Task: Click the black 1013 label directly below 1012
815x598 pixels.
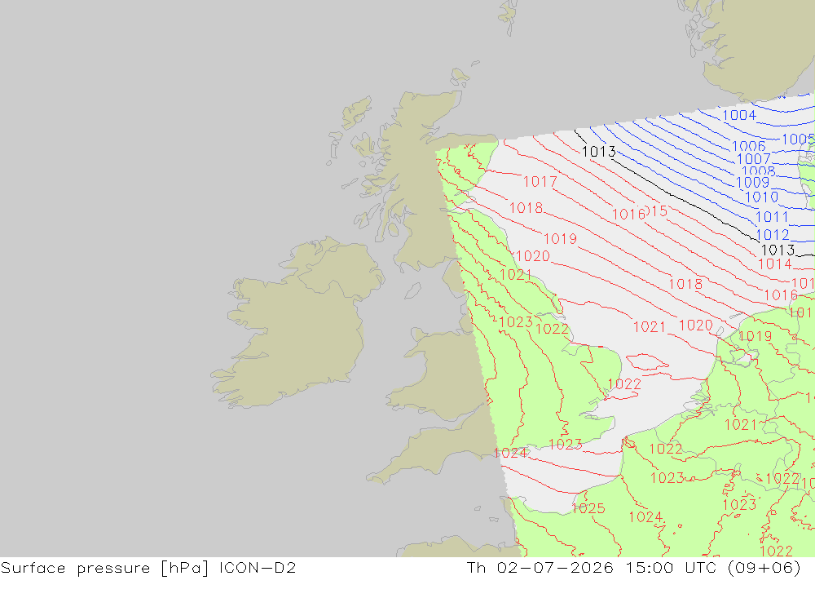Action: [x=778, y=250]
